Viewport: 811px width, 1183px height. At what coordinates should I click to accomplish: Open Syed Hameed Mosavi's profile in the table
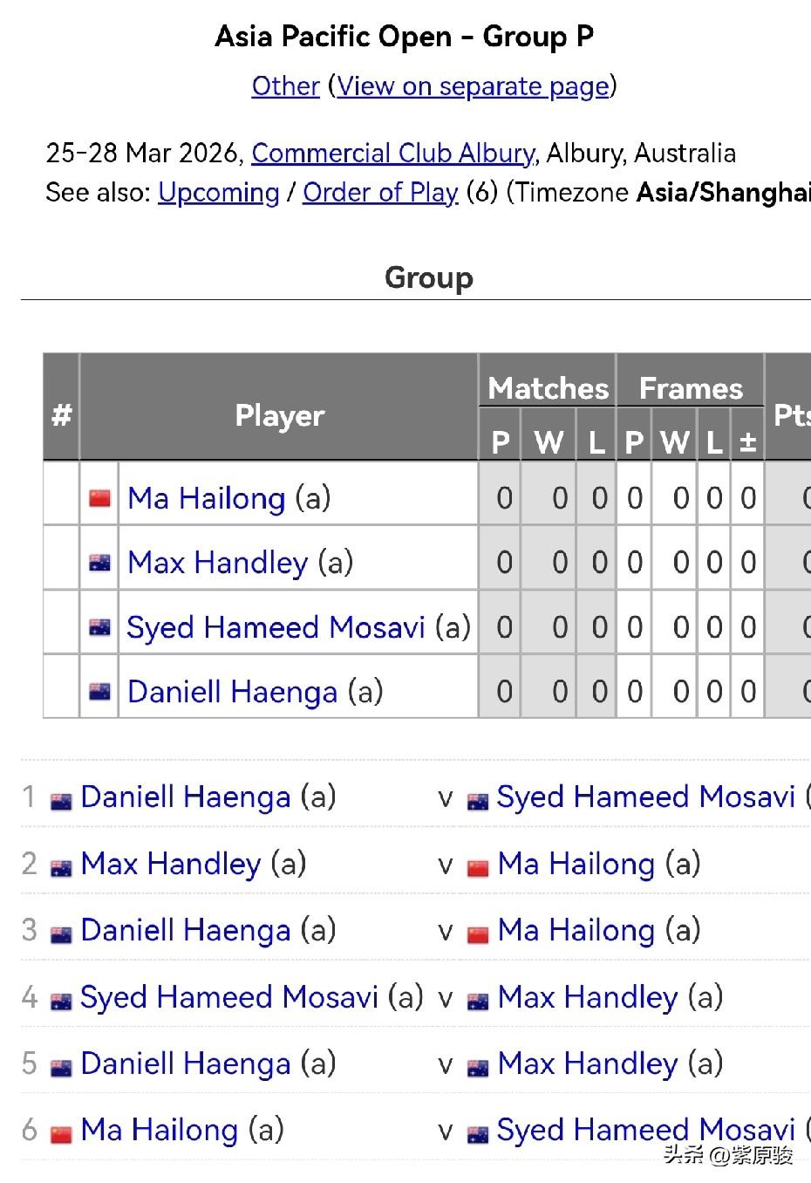tap(276, 627)
